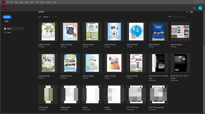Click InDesign app icon in title bar

[x=3, y=2]
